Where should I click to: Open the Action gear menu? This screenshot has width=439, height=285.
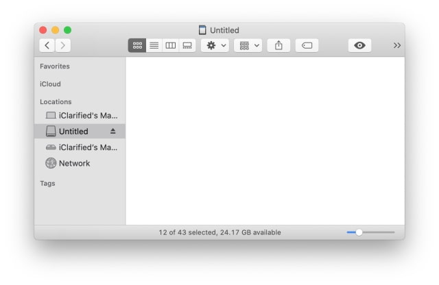point(215,45)
